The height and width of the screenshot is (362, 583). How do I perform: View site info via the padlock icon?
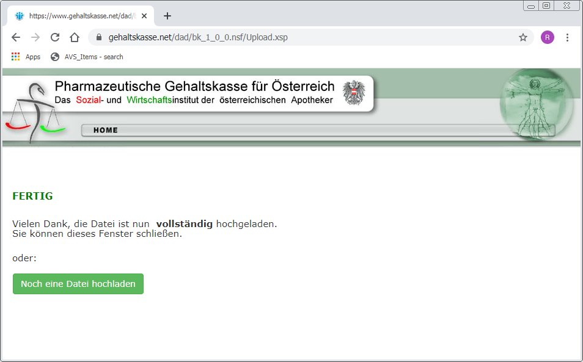[x=98, y=37]
